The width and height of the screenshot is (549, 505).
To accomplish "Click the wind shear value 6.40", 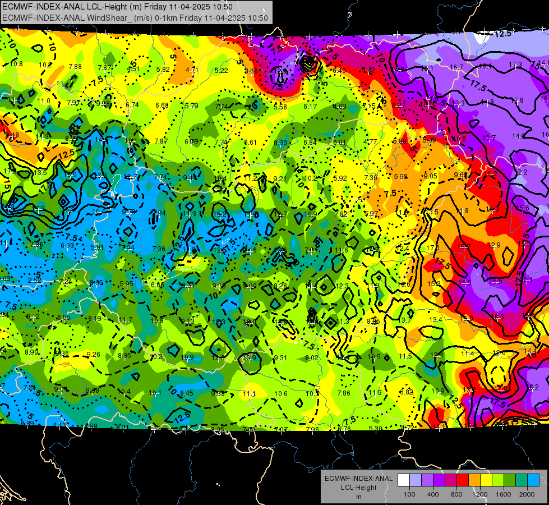I will (339, 71).
